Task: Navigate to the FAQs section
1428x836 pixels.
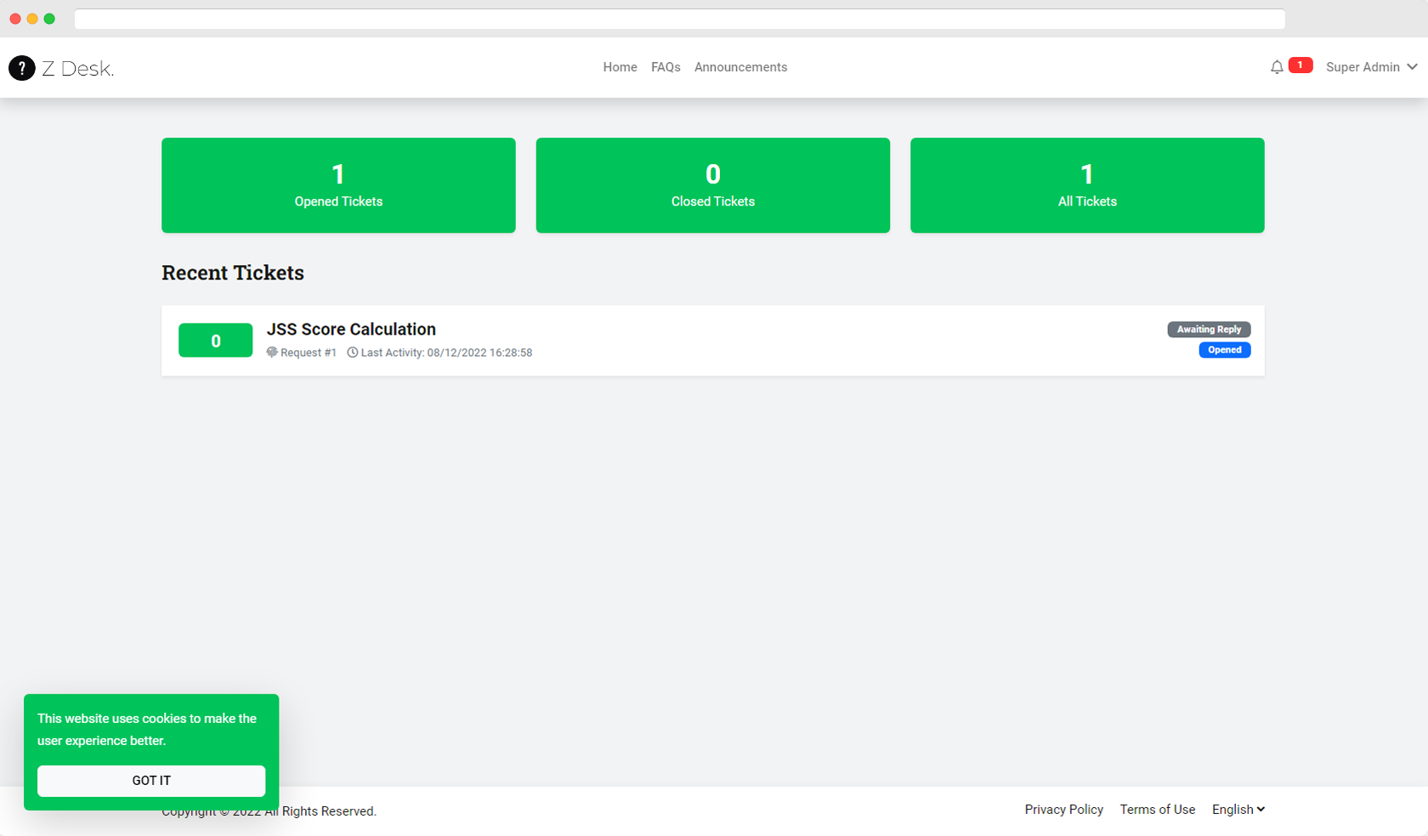Action: pos(666,67)
